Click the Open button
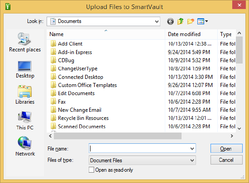The width and height of the screenshot is (249, 183). [x=226, y=148]
